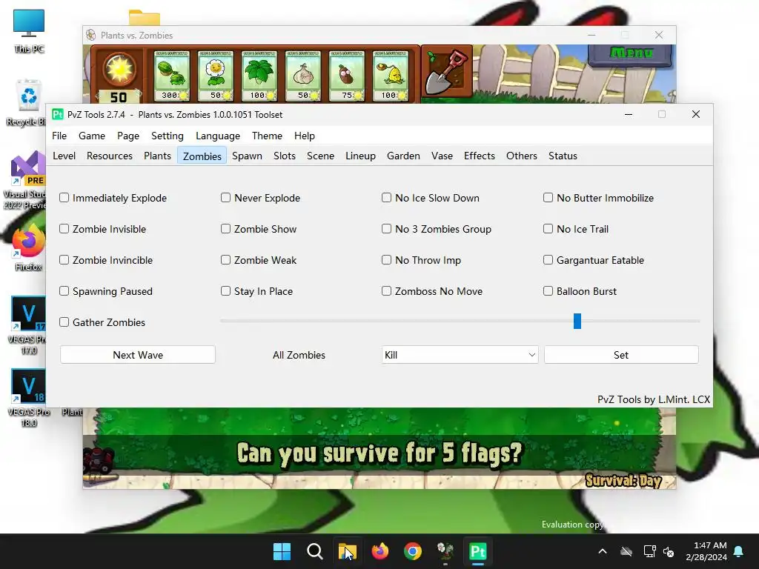
Task: Check the Zombie Weak box
Action: [x=225, y=260]
